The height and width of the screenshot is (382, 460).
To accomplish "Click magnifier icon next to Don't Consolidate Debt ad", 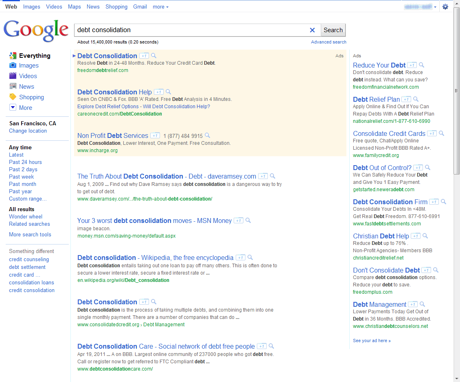I will [x=436, y=270].
